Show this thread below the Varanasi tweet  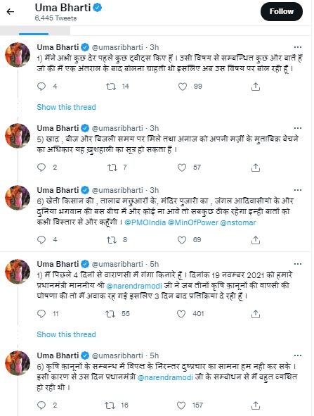66,334
